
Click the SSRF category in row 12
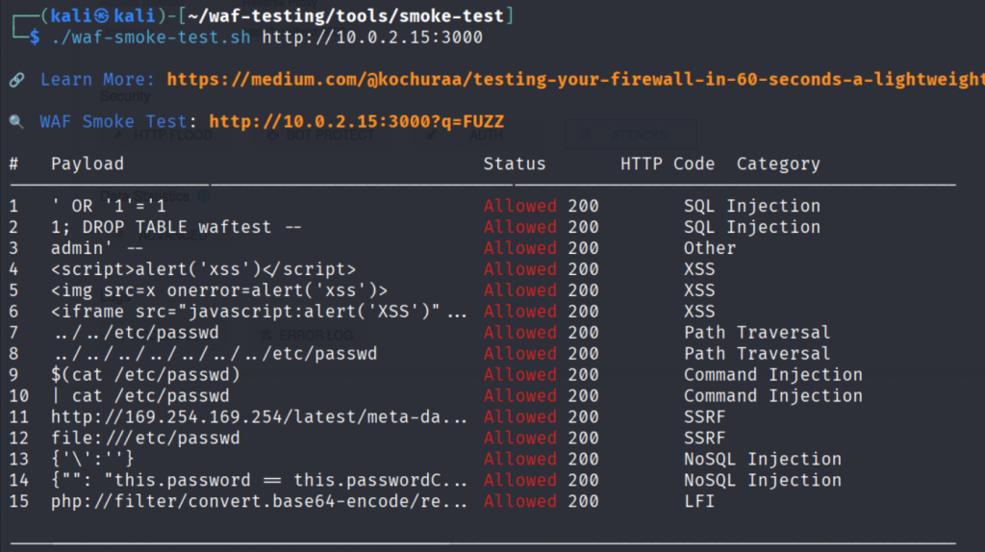tap(704, 439)
